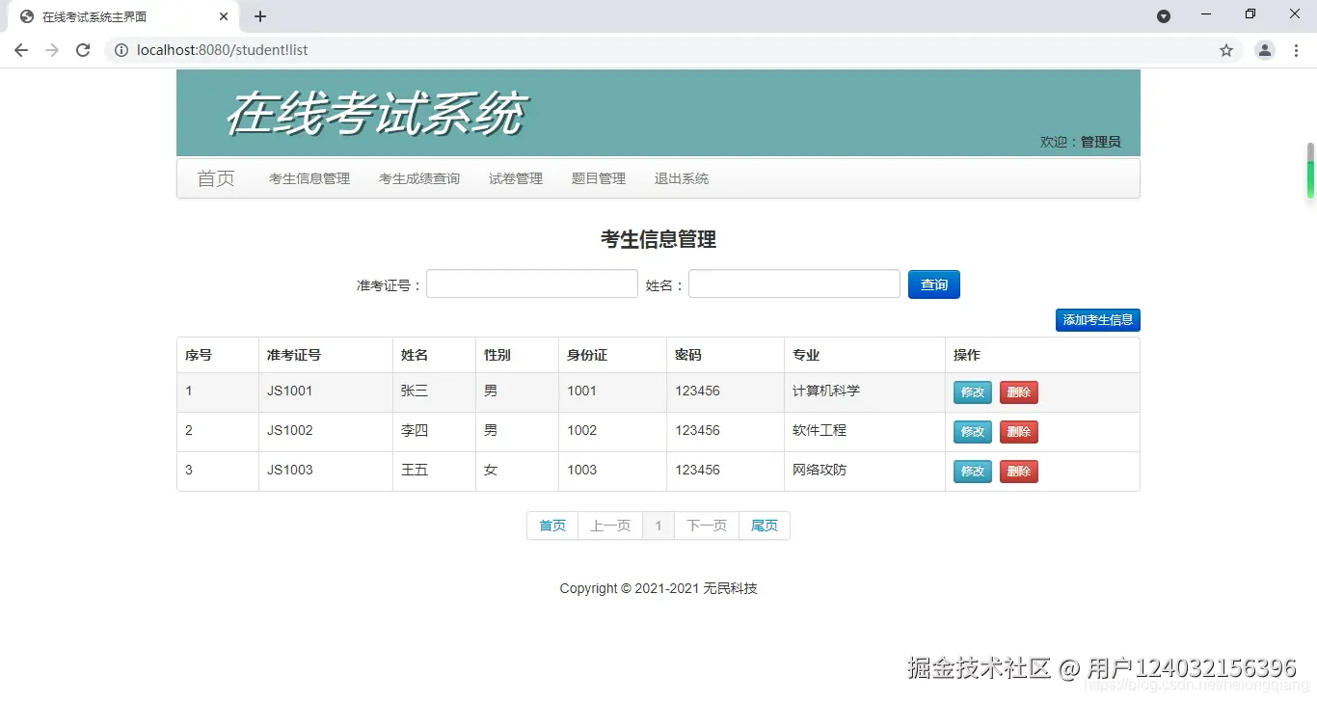Bookmark this page with the star icon

coord(1226,50)
